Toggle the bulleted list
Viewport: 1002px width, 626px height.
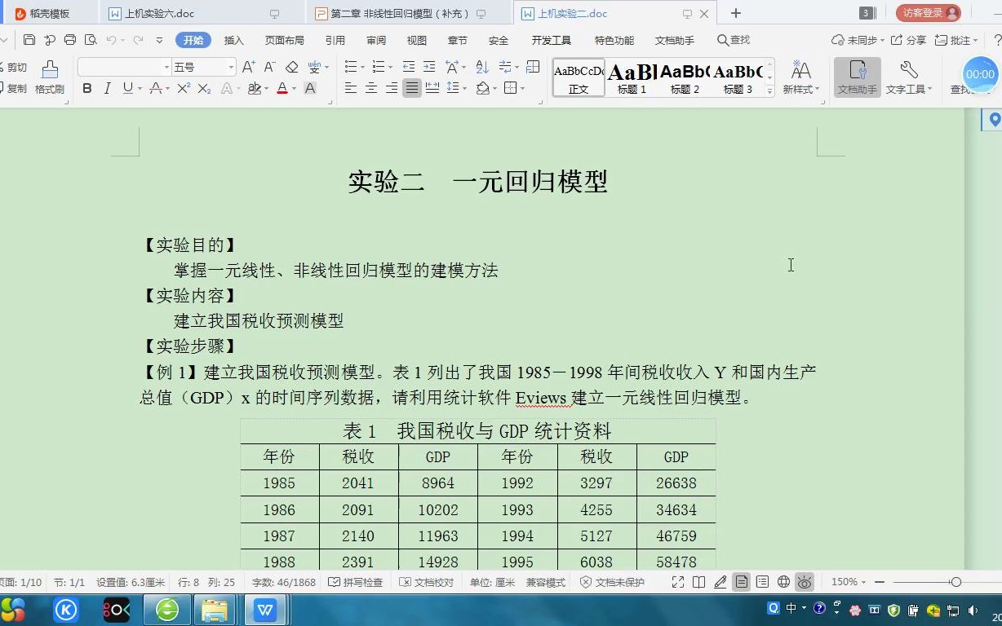[351, 68]
